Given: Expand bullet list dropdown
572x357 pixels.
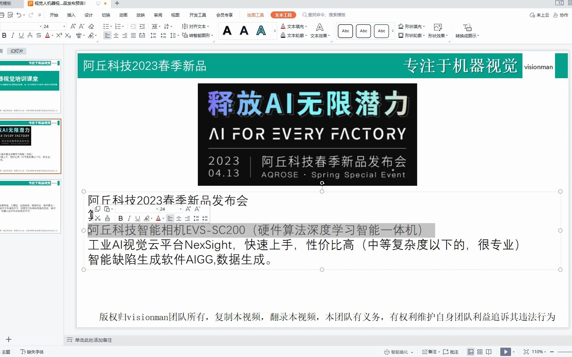Looking at the screenshot, I should (x=111, y=26).
